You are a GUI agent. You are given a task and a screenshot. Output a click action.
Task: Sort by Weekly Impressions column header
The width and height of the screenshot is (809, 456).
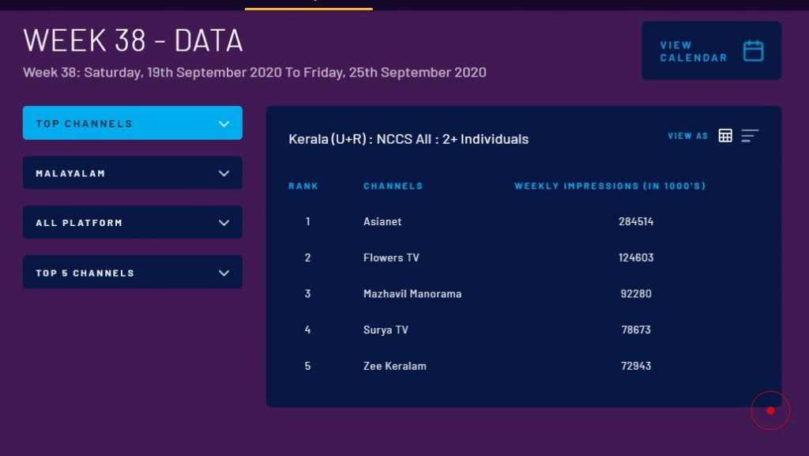click(610, 187)
